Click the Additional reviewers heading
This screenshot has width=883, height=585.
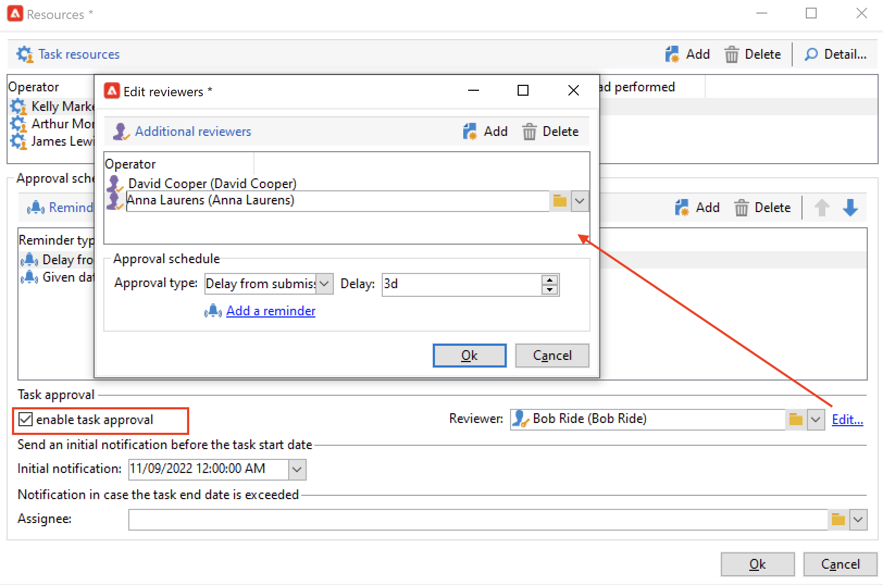click(193, 132)
